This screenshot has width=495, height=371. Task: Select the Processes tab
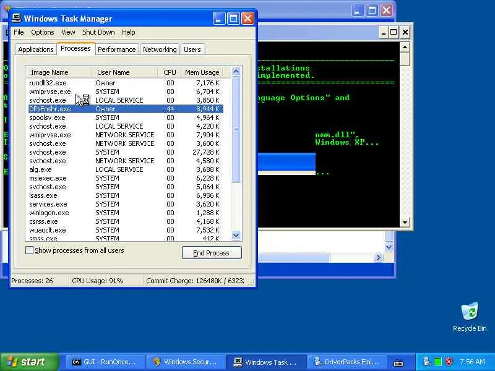coord(75,49)
